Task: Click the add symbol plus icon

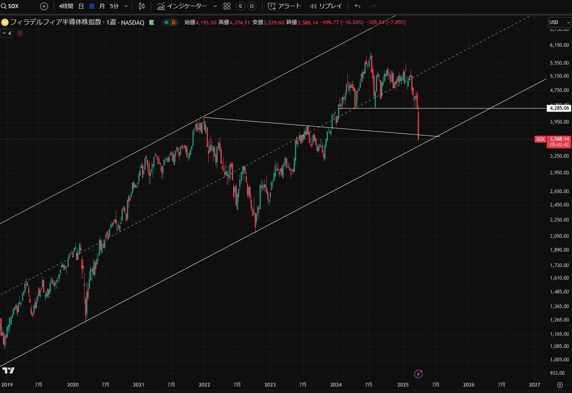Action: coord(44,6)
